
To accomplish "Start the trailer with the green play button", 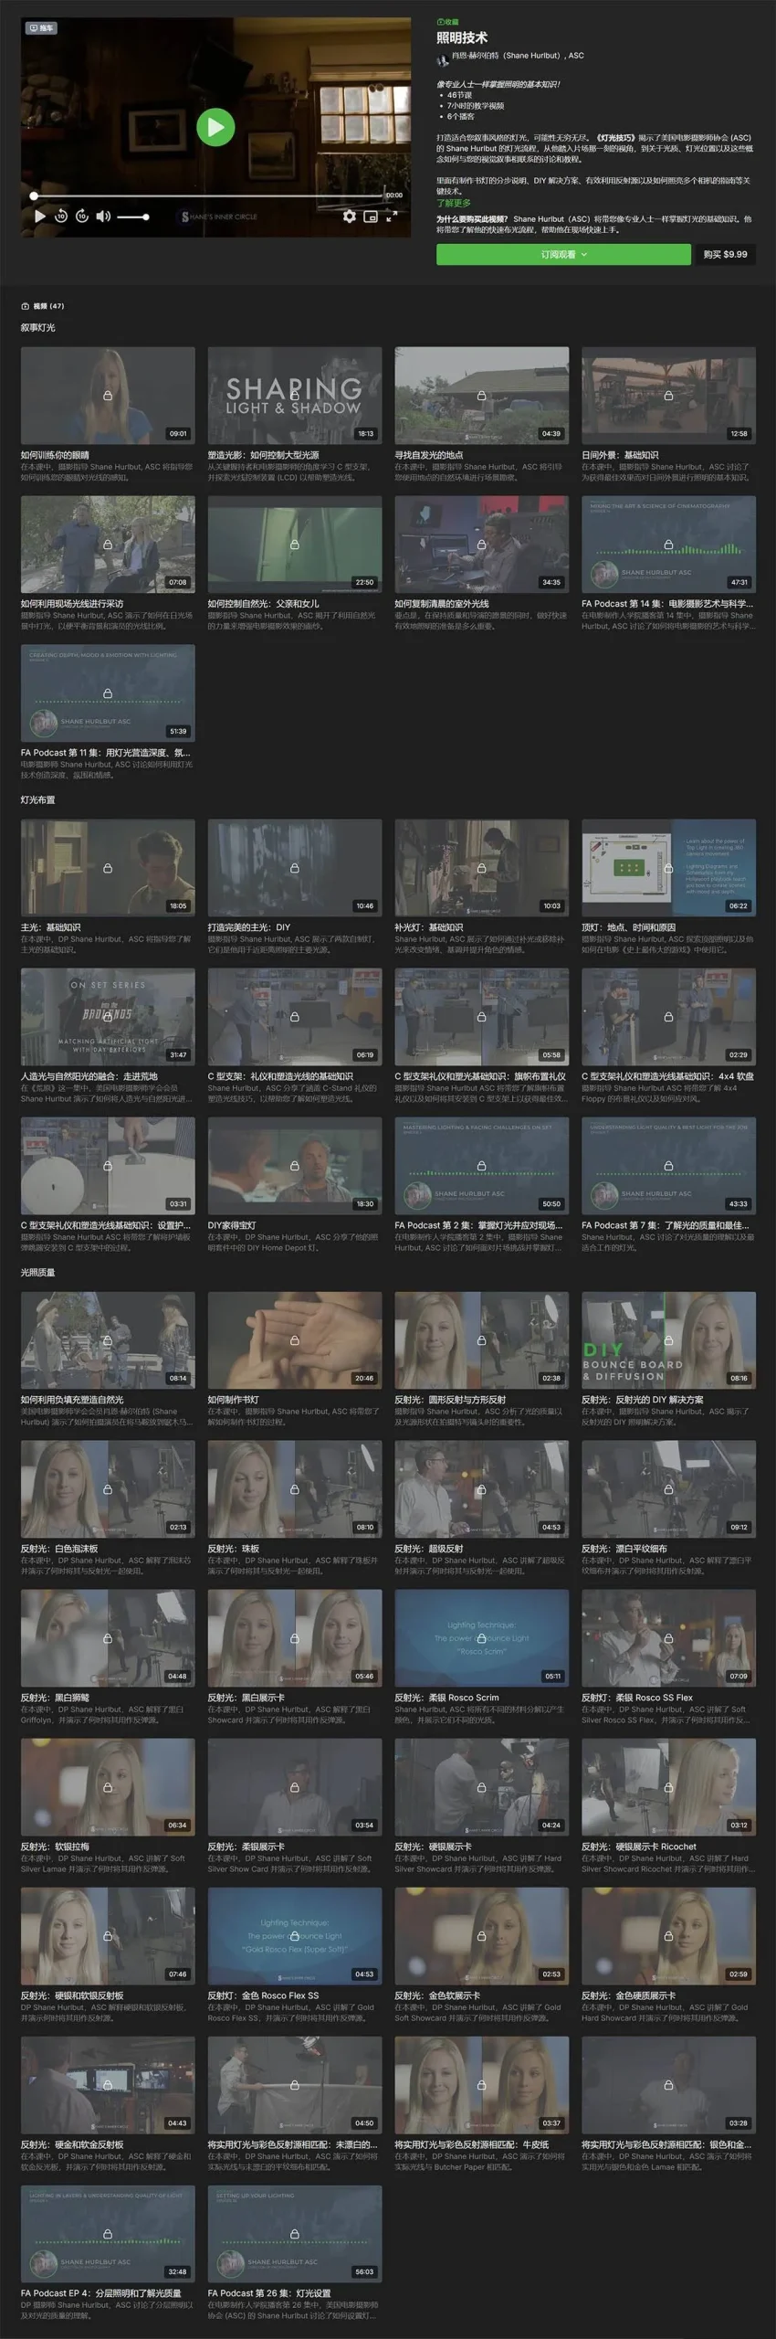I will (x=216, y=127).
